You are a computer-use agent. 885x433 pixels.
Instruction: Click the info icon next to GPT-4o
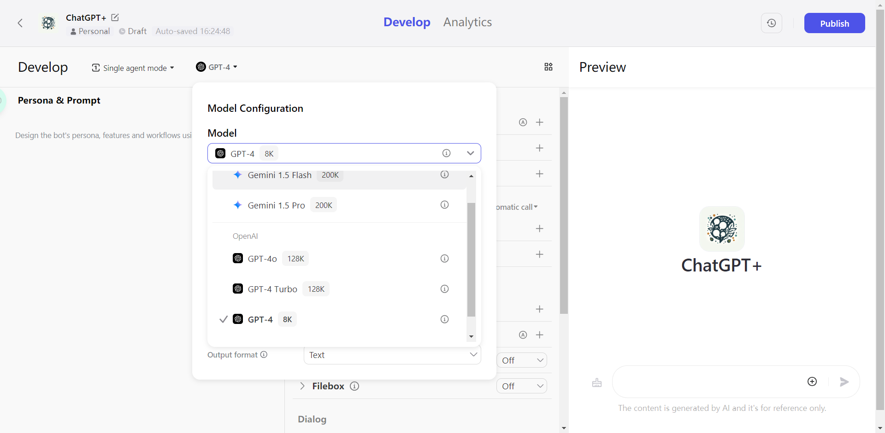(444, 259)
